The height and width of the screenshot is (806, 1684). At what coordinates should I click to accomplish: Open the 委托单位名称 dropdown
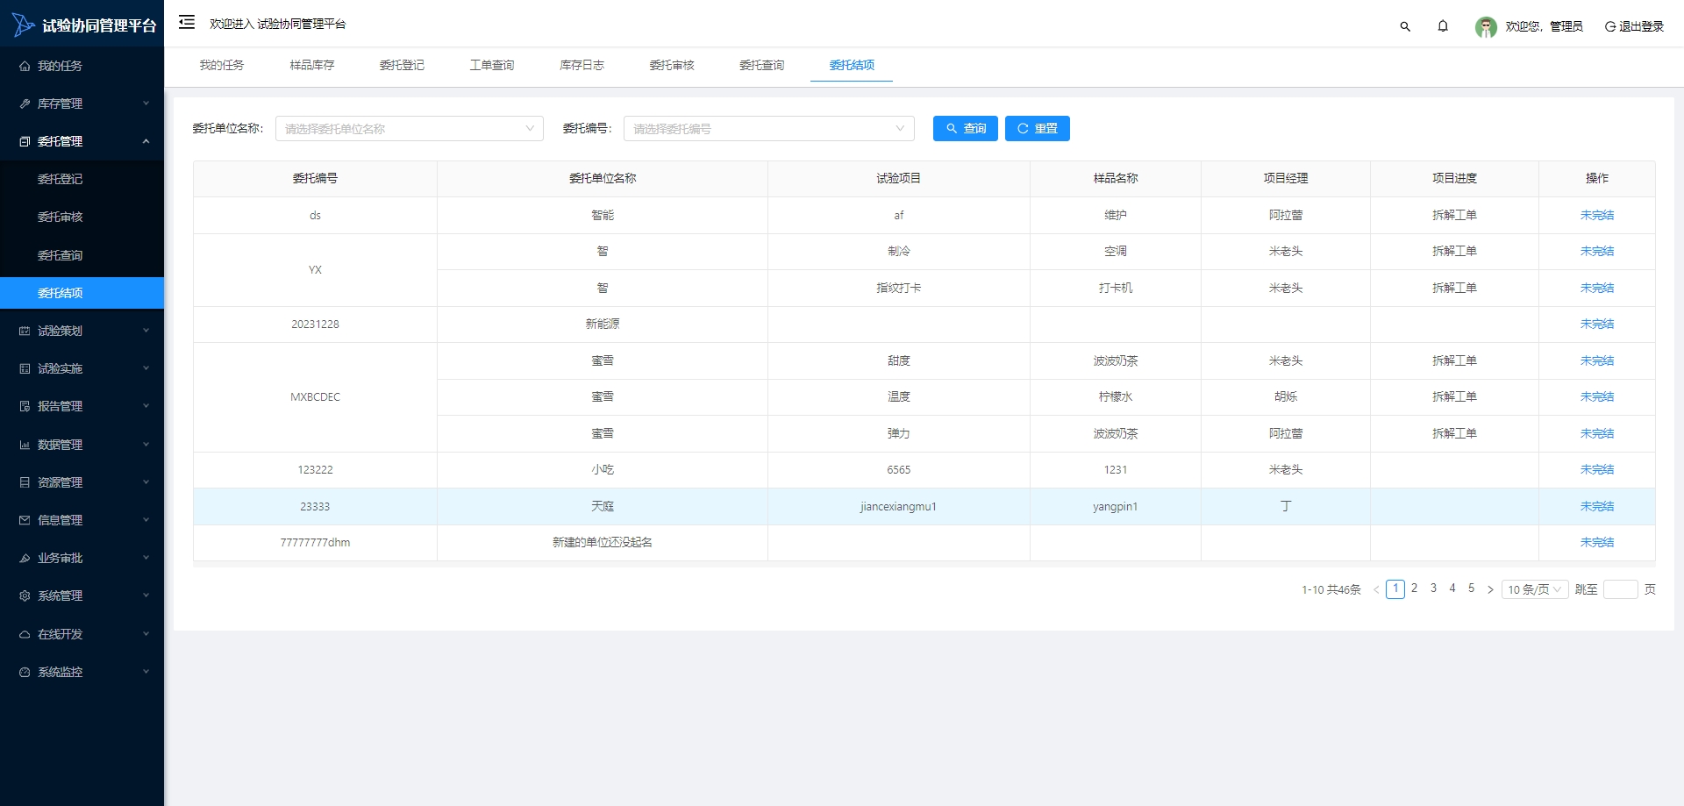click(x=409, y=129)
